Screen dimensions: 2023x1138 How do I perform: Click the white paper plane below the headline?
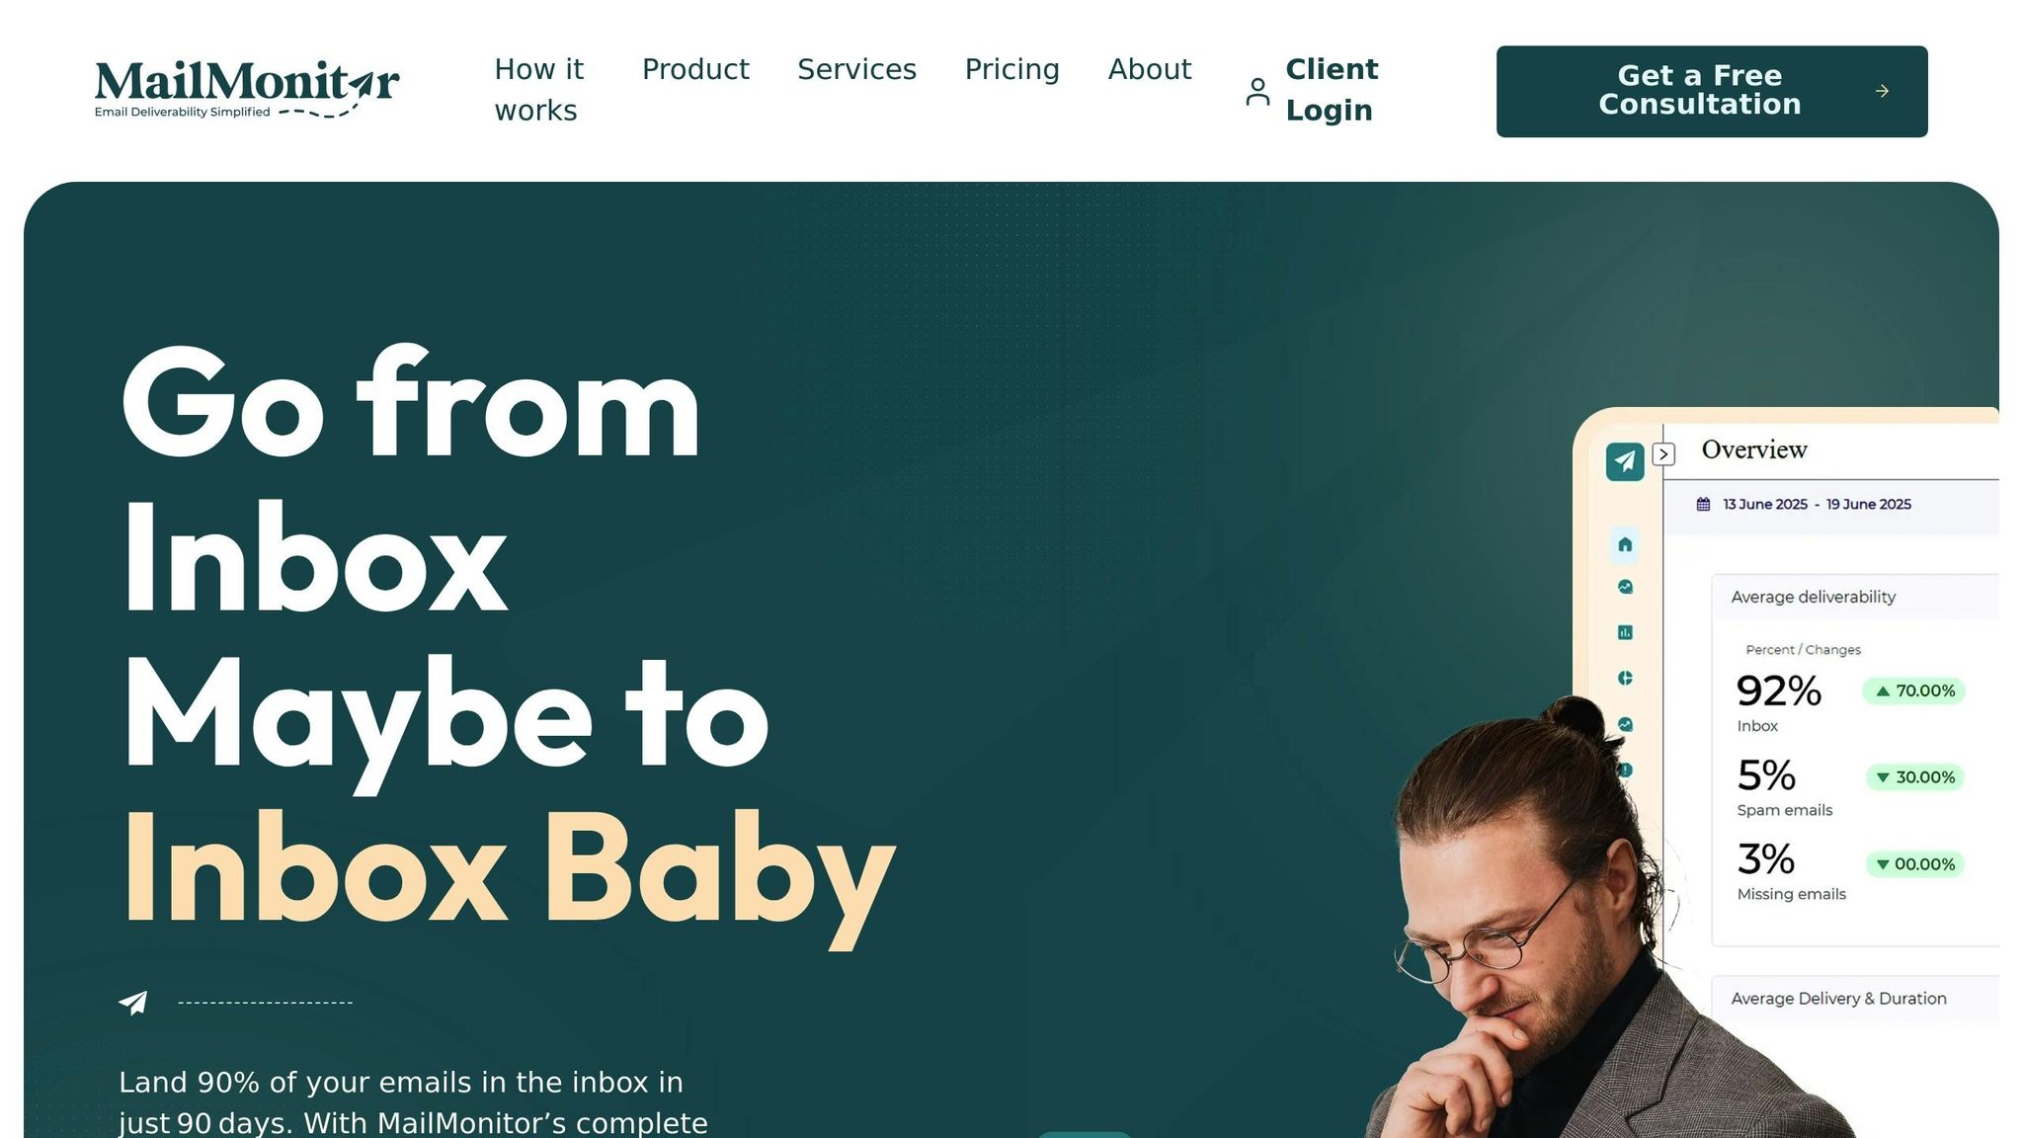(x=133, y=1003)
